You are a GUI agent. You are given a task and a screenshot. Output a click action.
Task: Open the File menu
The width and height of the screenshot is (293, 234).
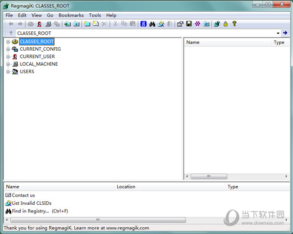[9, 15]
